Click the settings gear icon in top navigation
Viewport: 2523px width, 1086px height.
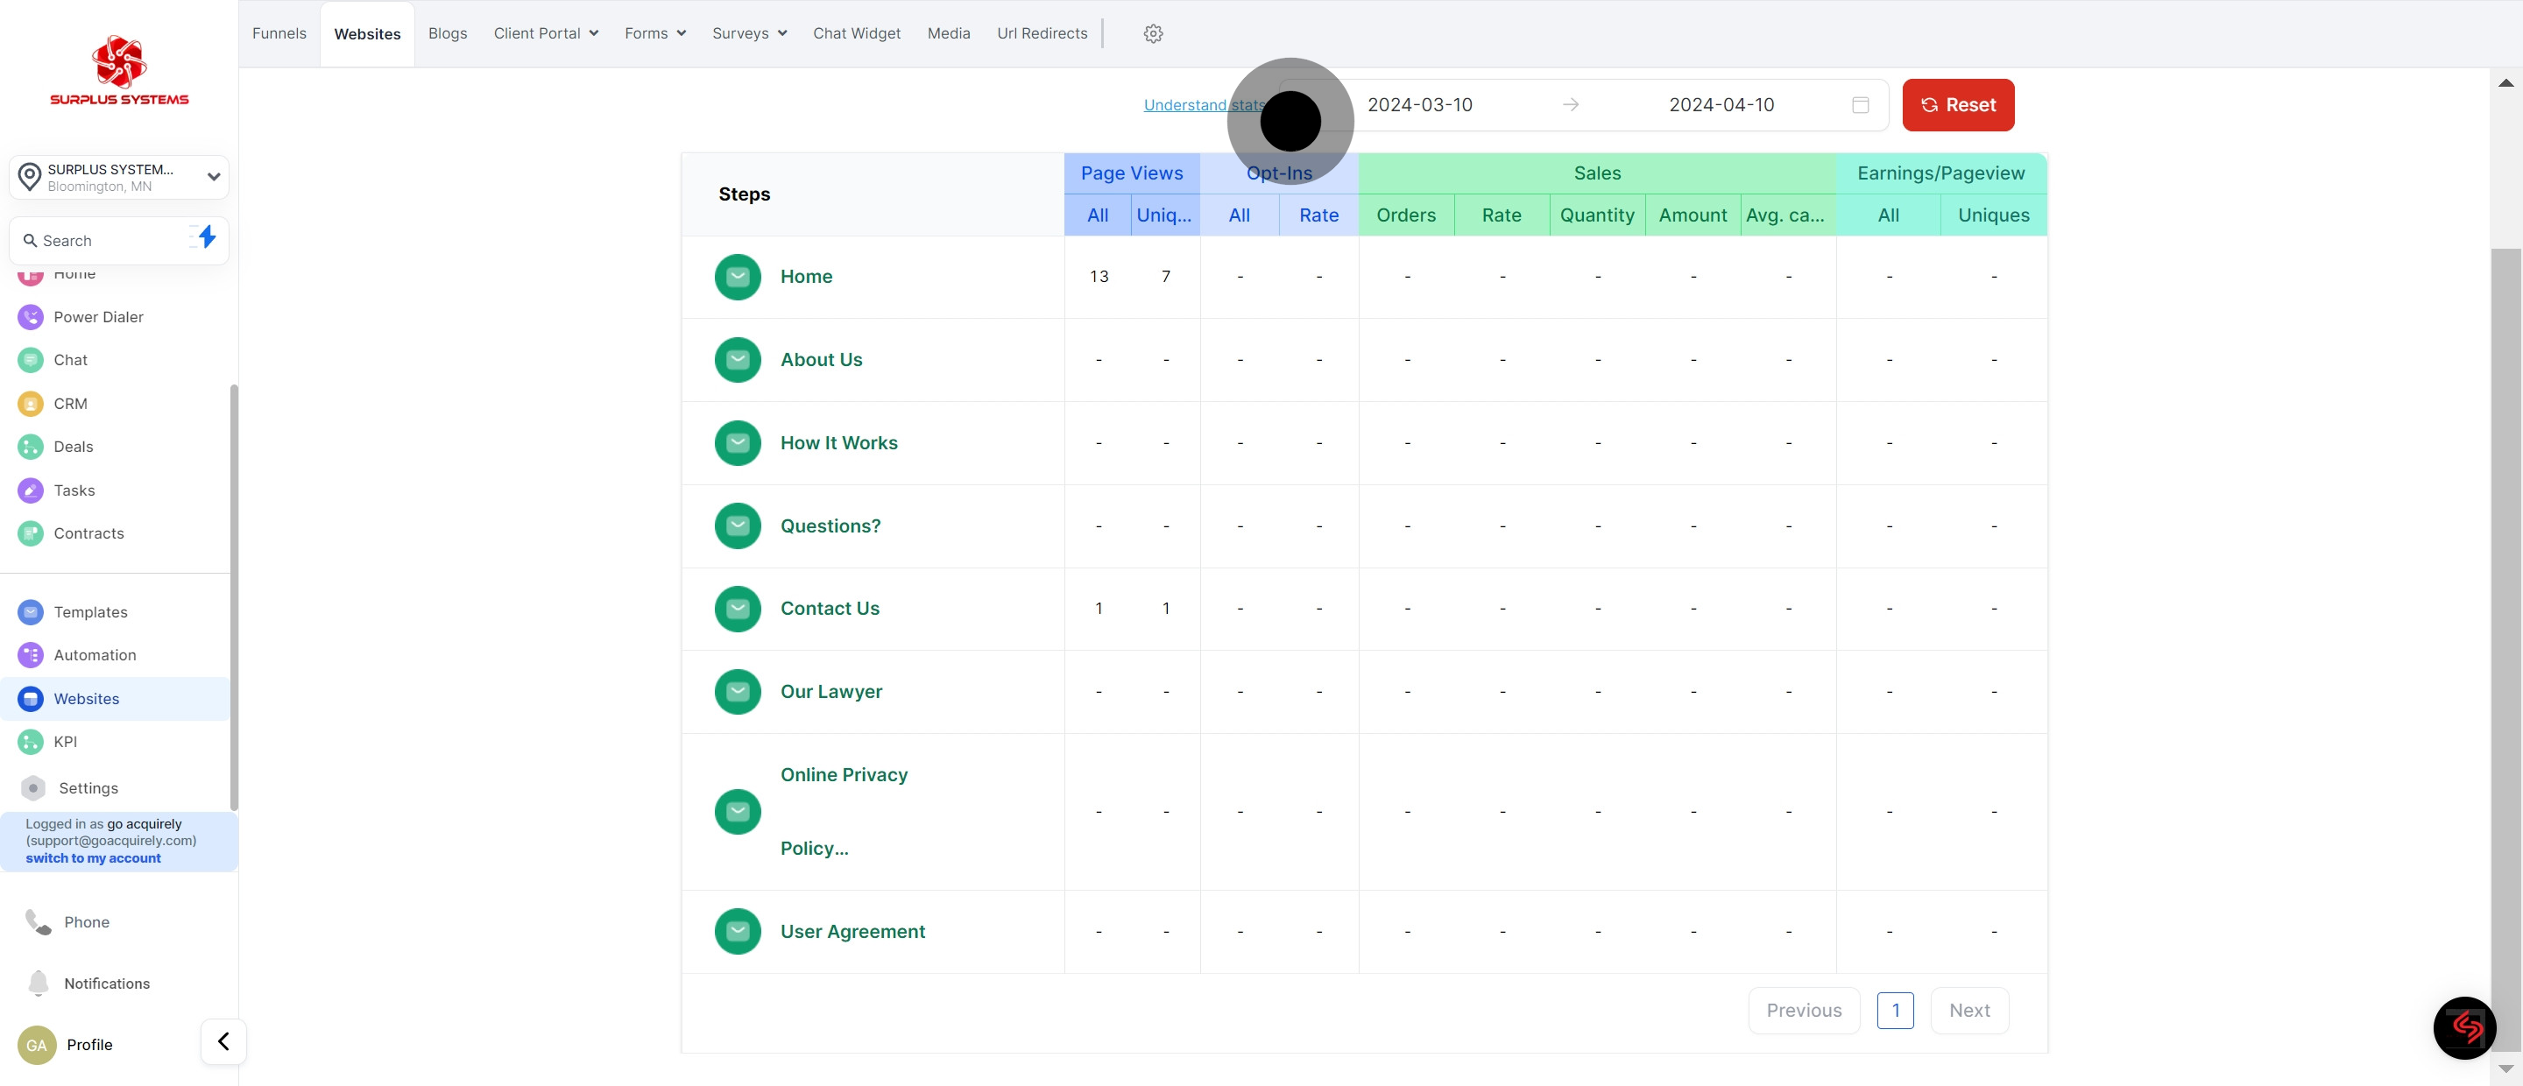point(1153,33)
